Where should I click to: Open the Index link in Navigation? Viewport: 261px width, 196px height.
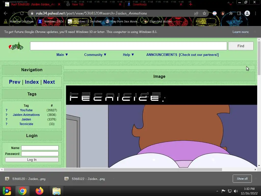32,82
